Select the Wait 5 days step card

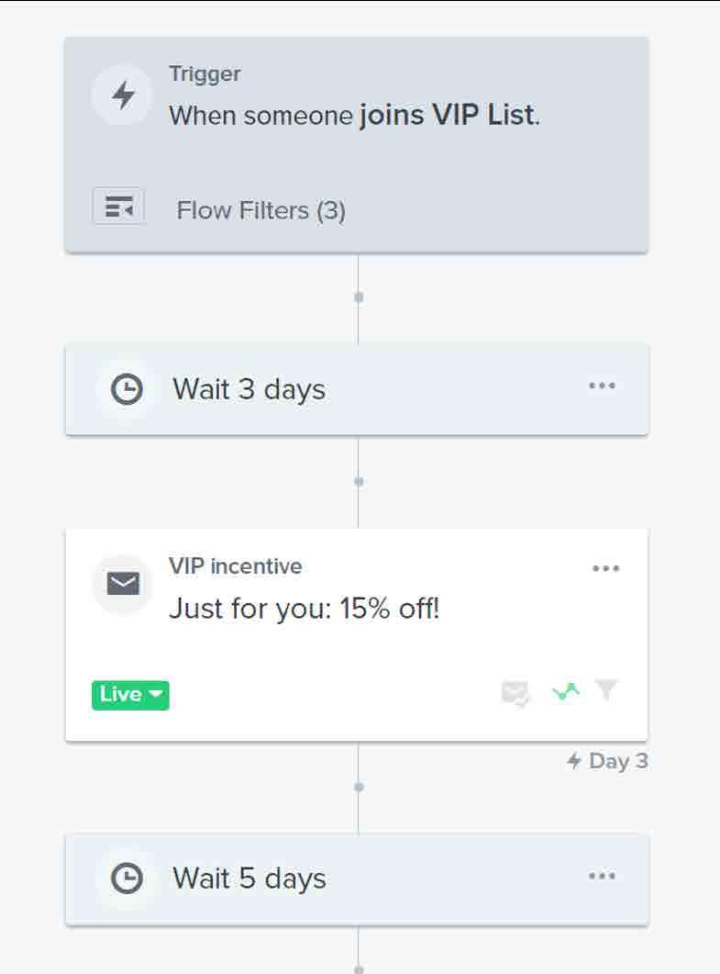357,879
